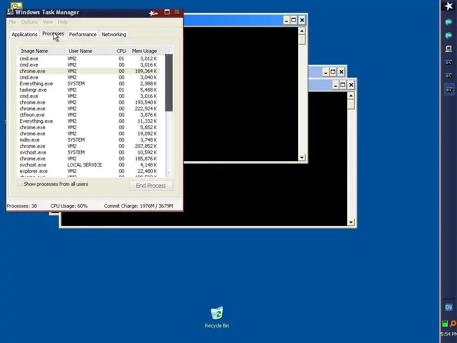Minimize the widest console window
457x343 pixels.
[x=336, y=85]
